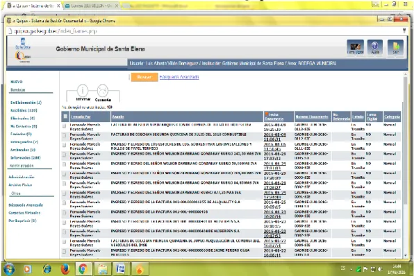The width and height of the screenshot is (414, 276).
Task: Check the first document row checkbox
Action: tap(65, 126)
